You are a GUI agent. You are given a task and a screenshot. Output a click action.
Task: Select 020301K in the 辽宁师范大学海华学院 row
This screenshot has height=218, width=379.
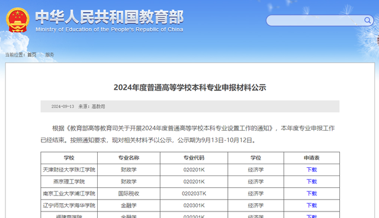[194, 206]
